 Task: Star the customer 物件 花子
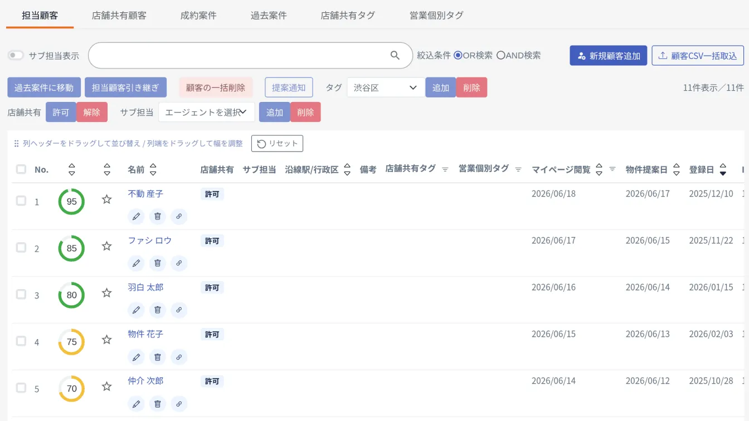pyautogui.click(x=107, y=340)
